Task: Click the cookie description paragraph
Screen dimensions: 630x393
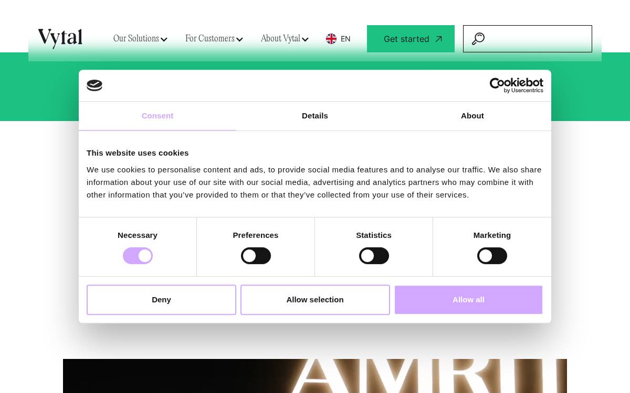Action: 314,182
